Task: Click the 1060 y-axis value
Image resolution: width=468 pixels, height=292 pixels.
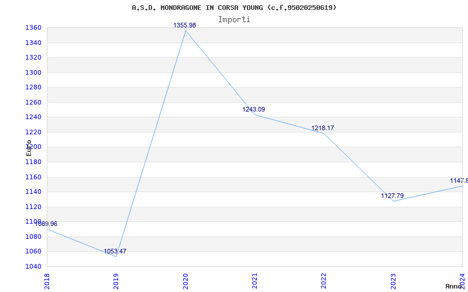Action: coord(33,251)
